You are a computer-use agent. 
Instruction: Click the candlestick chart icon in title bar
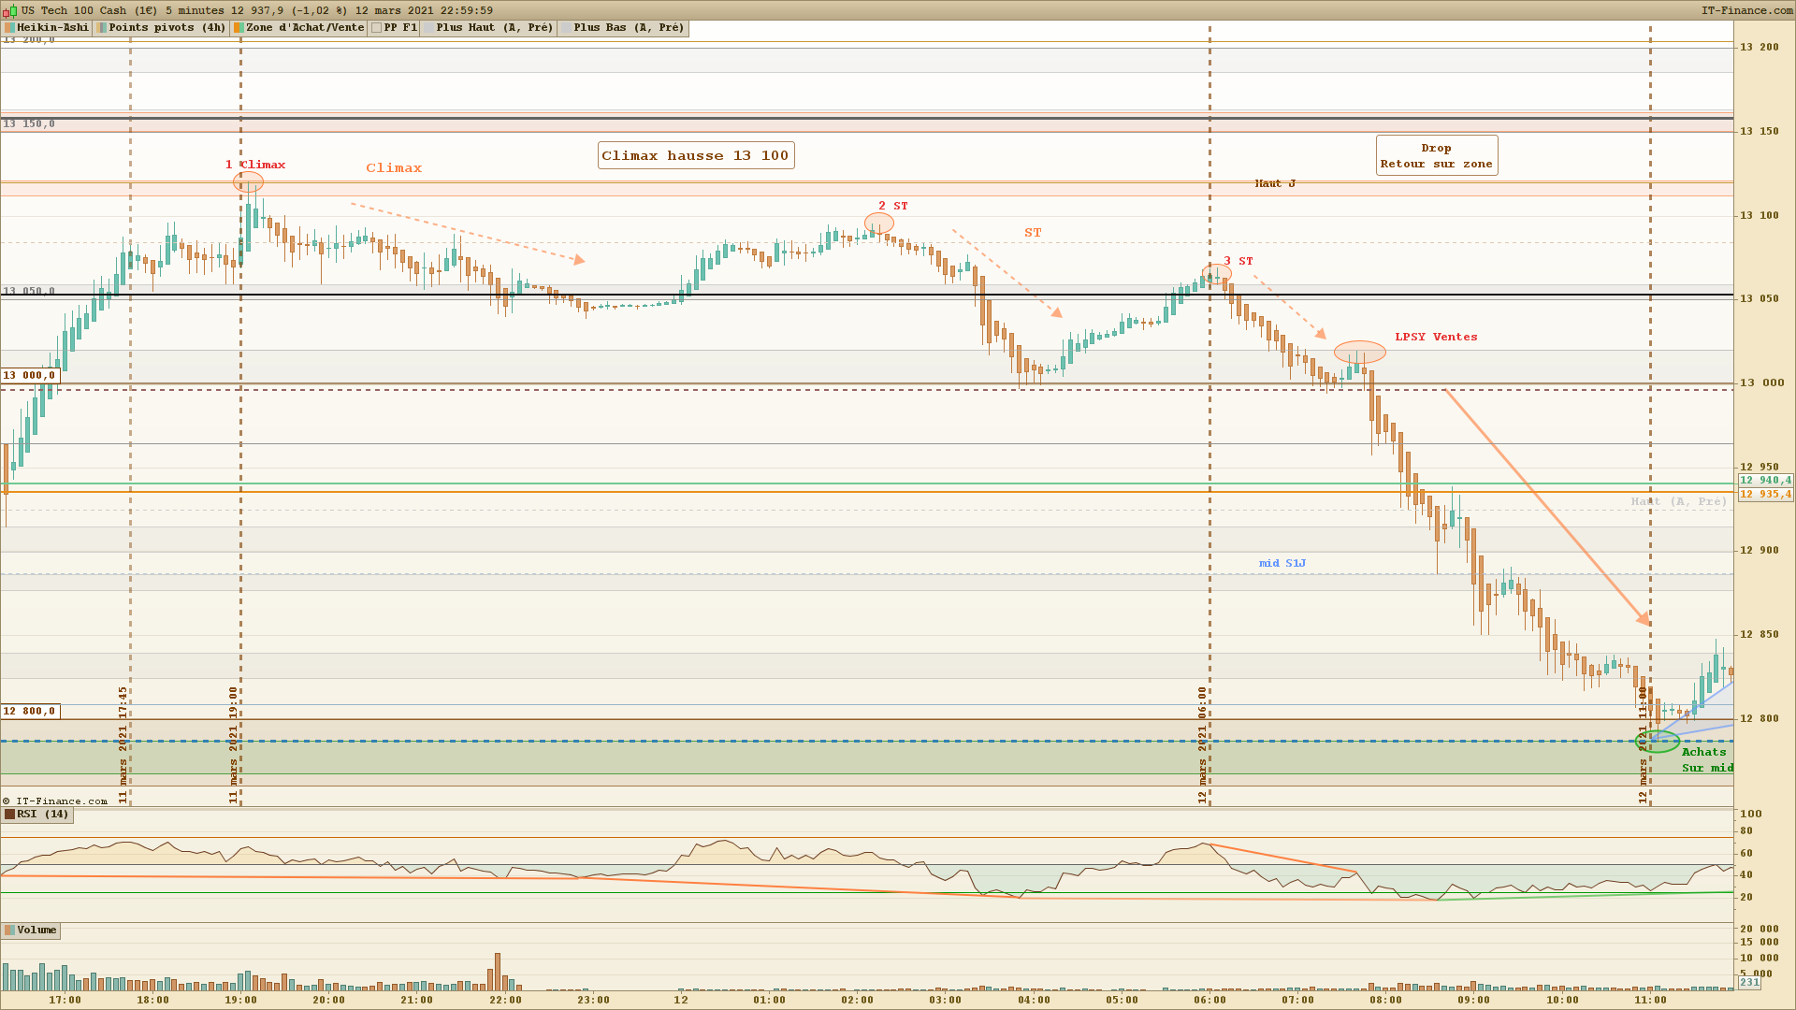pyautogui.click(x=11, y=10)
